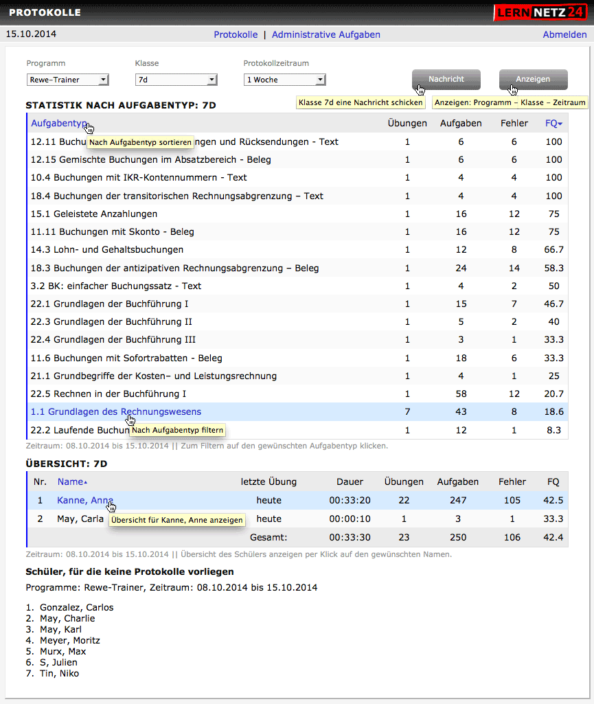
Task: Select row 22.4 Grundlagen der Buchführung III
Action: [x=297, y=340]
